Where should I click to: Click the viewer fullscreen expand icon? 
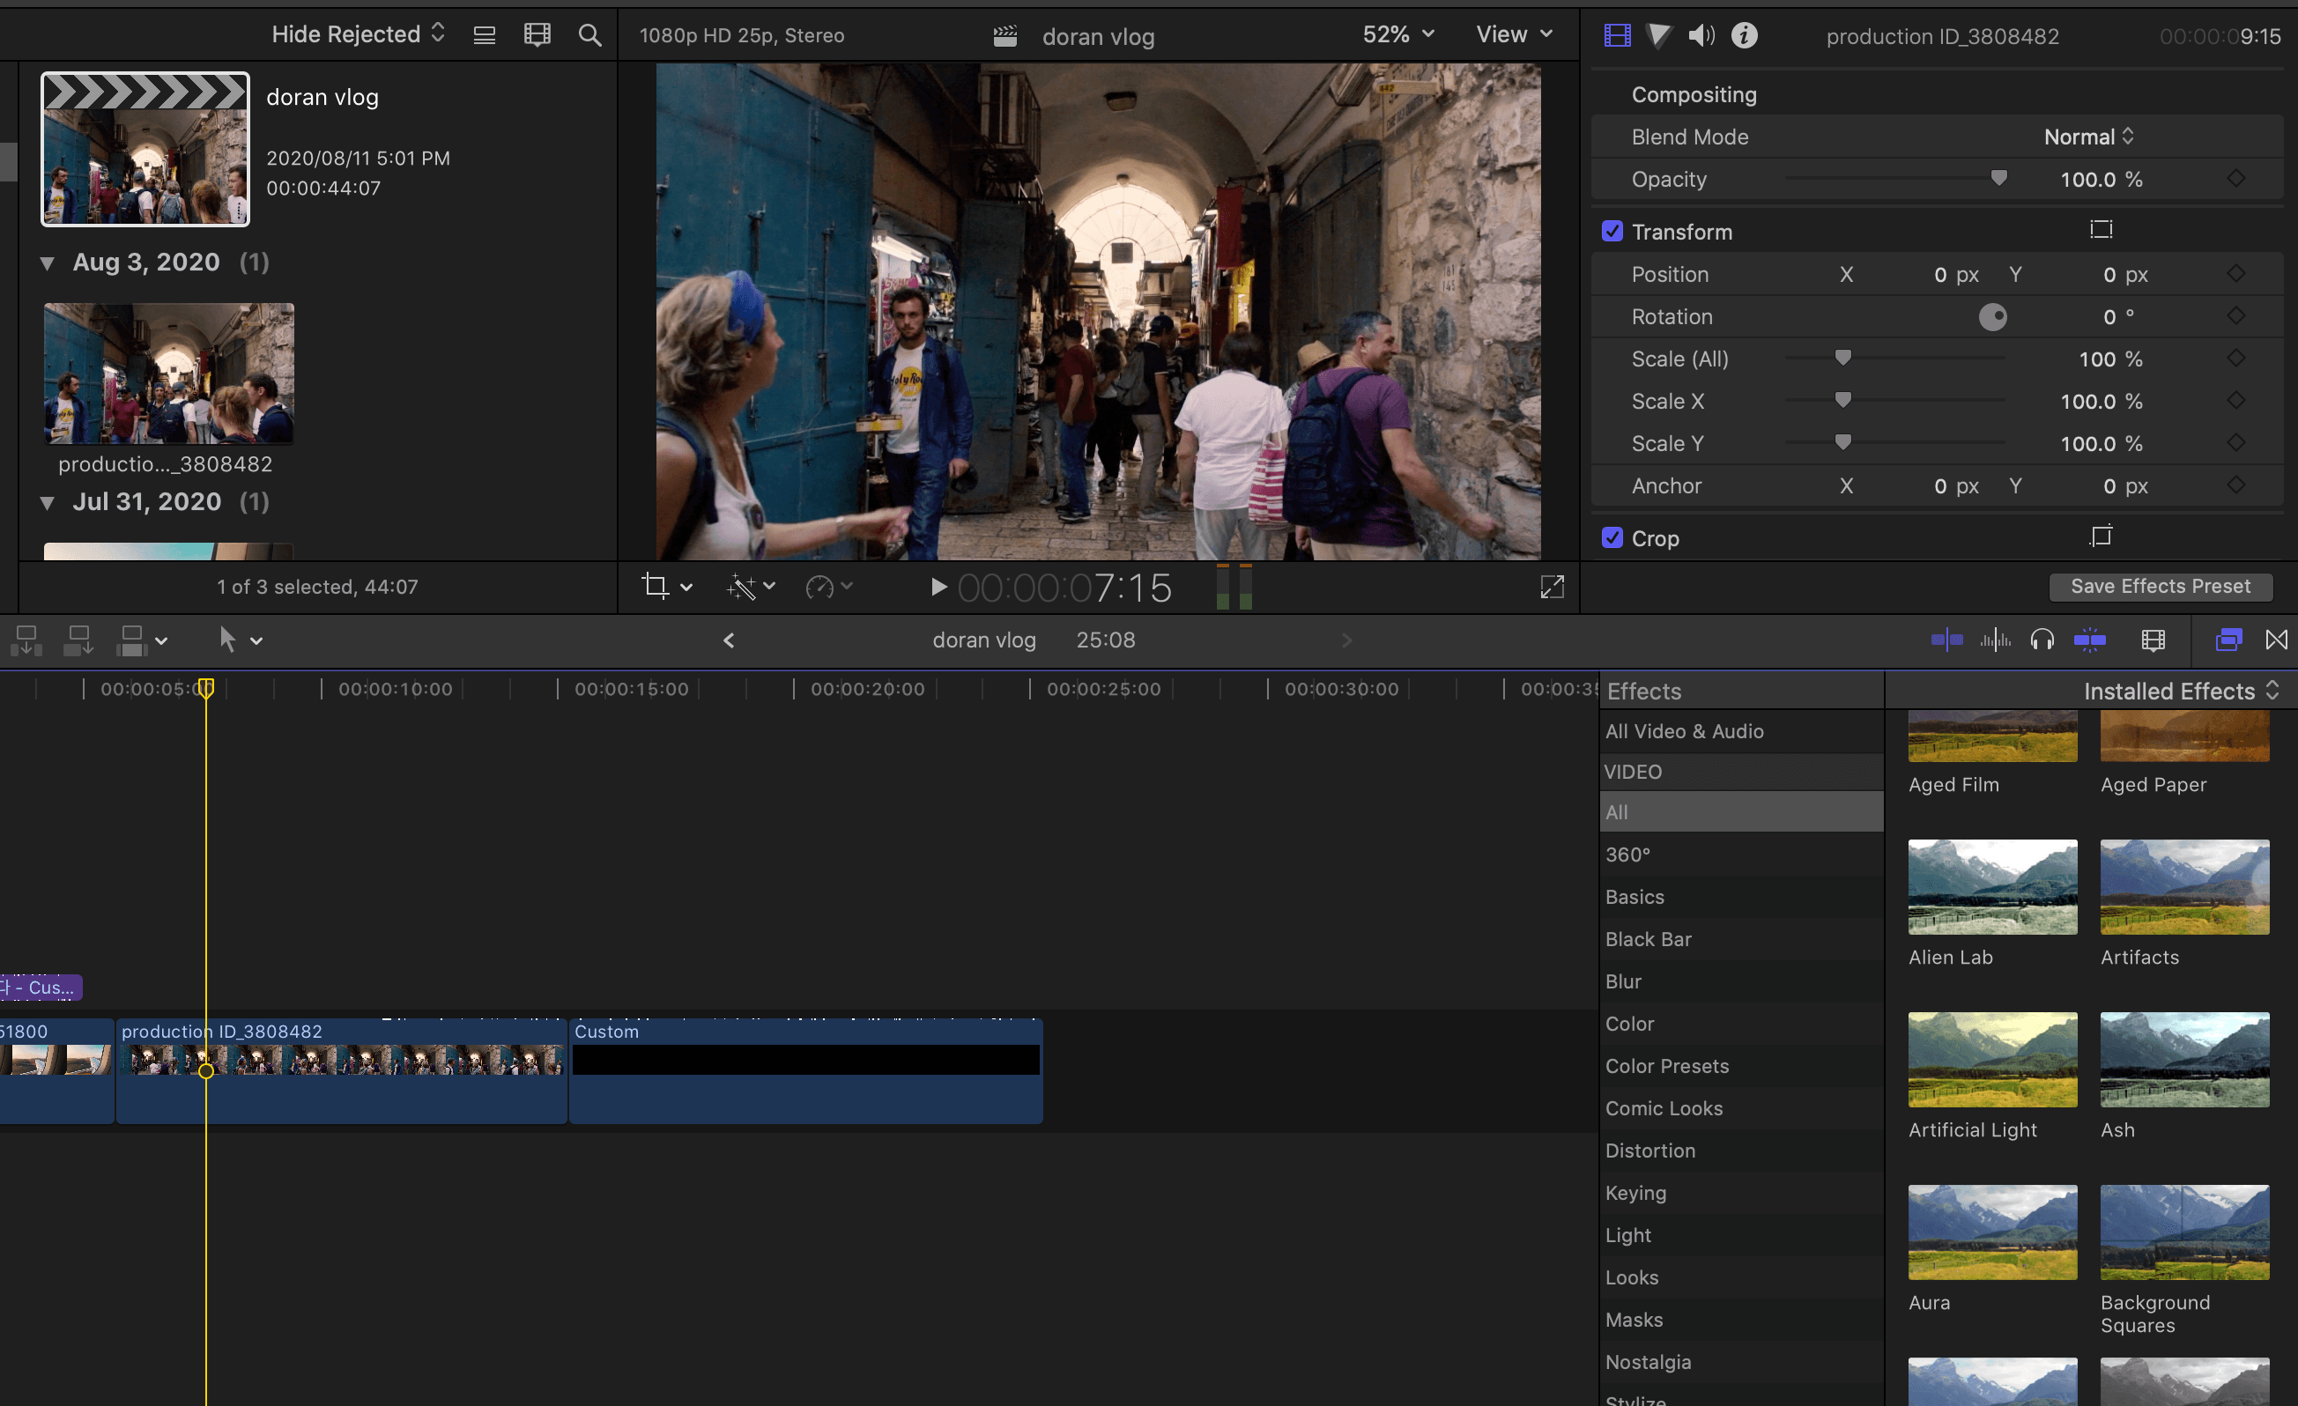[x=1552, y=587]
